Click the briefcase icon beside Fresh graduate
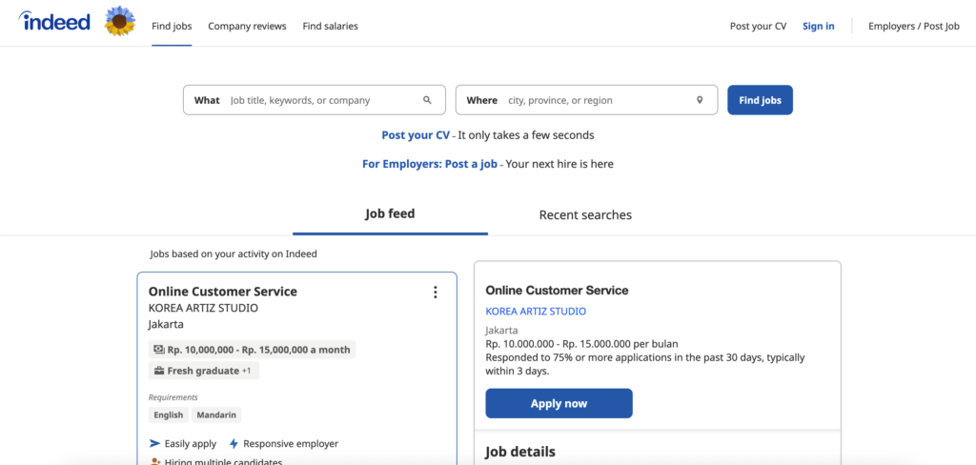This screenshot has width=976, height=465. pos(158,371)
